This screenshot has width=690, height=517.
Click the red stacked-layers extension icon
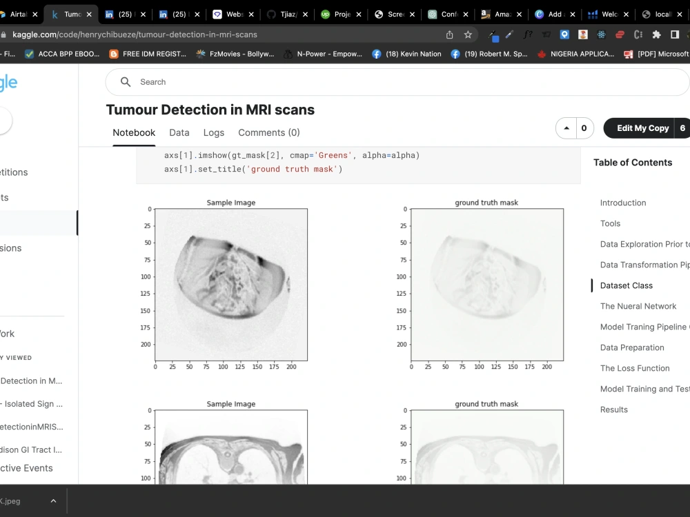click(620, 34)
